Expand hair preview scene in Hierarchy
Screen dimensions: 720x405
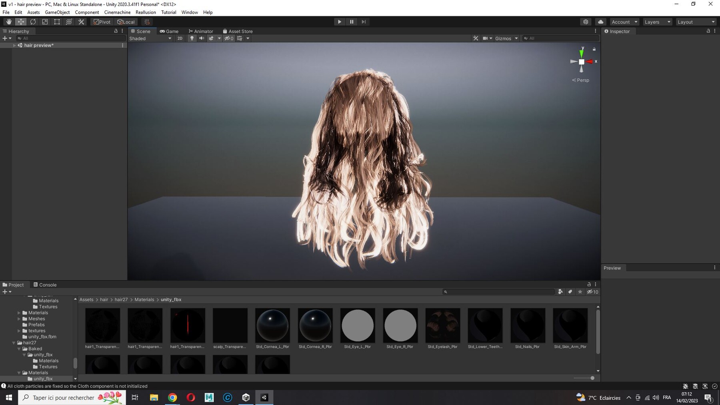[14, 45]
